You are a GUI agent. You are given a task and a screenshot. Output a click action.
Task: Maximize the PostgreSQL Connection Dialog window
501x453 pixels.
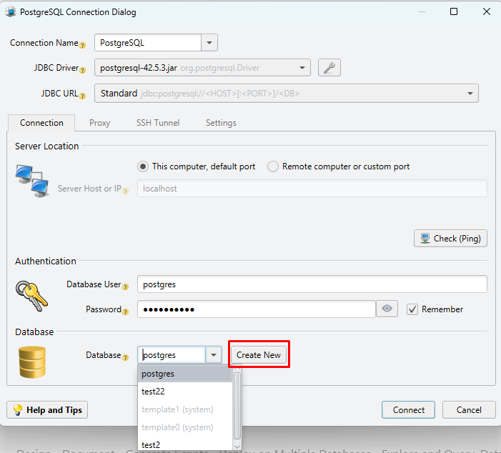coord(454,12)
